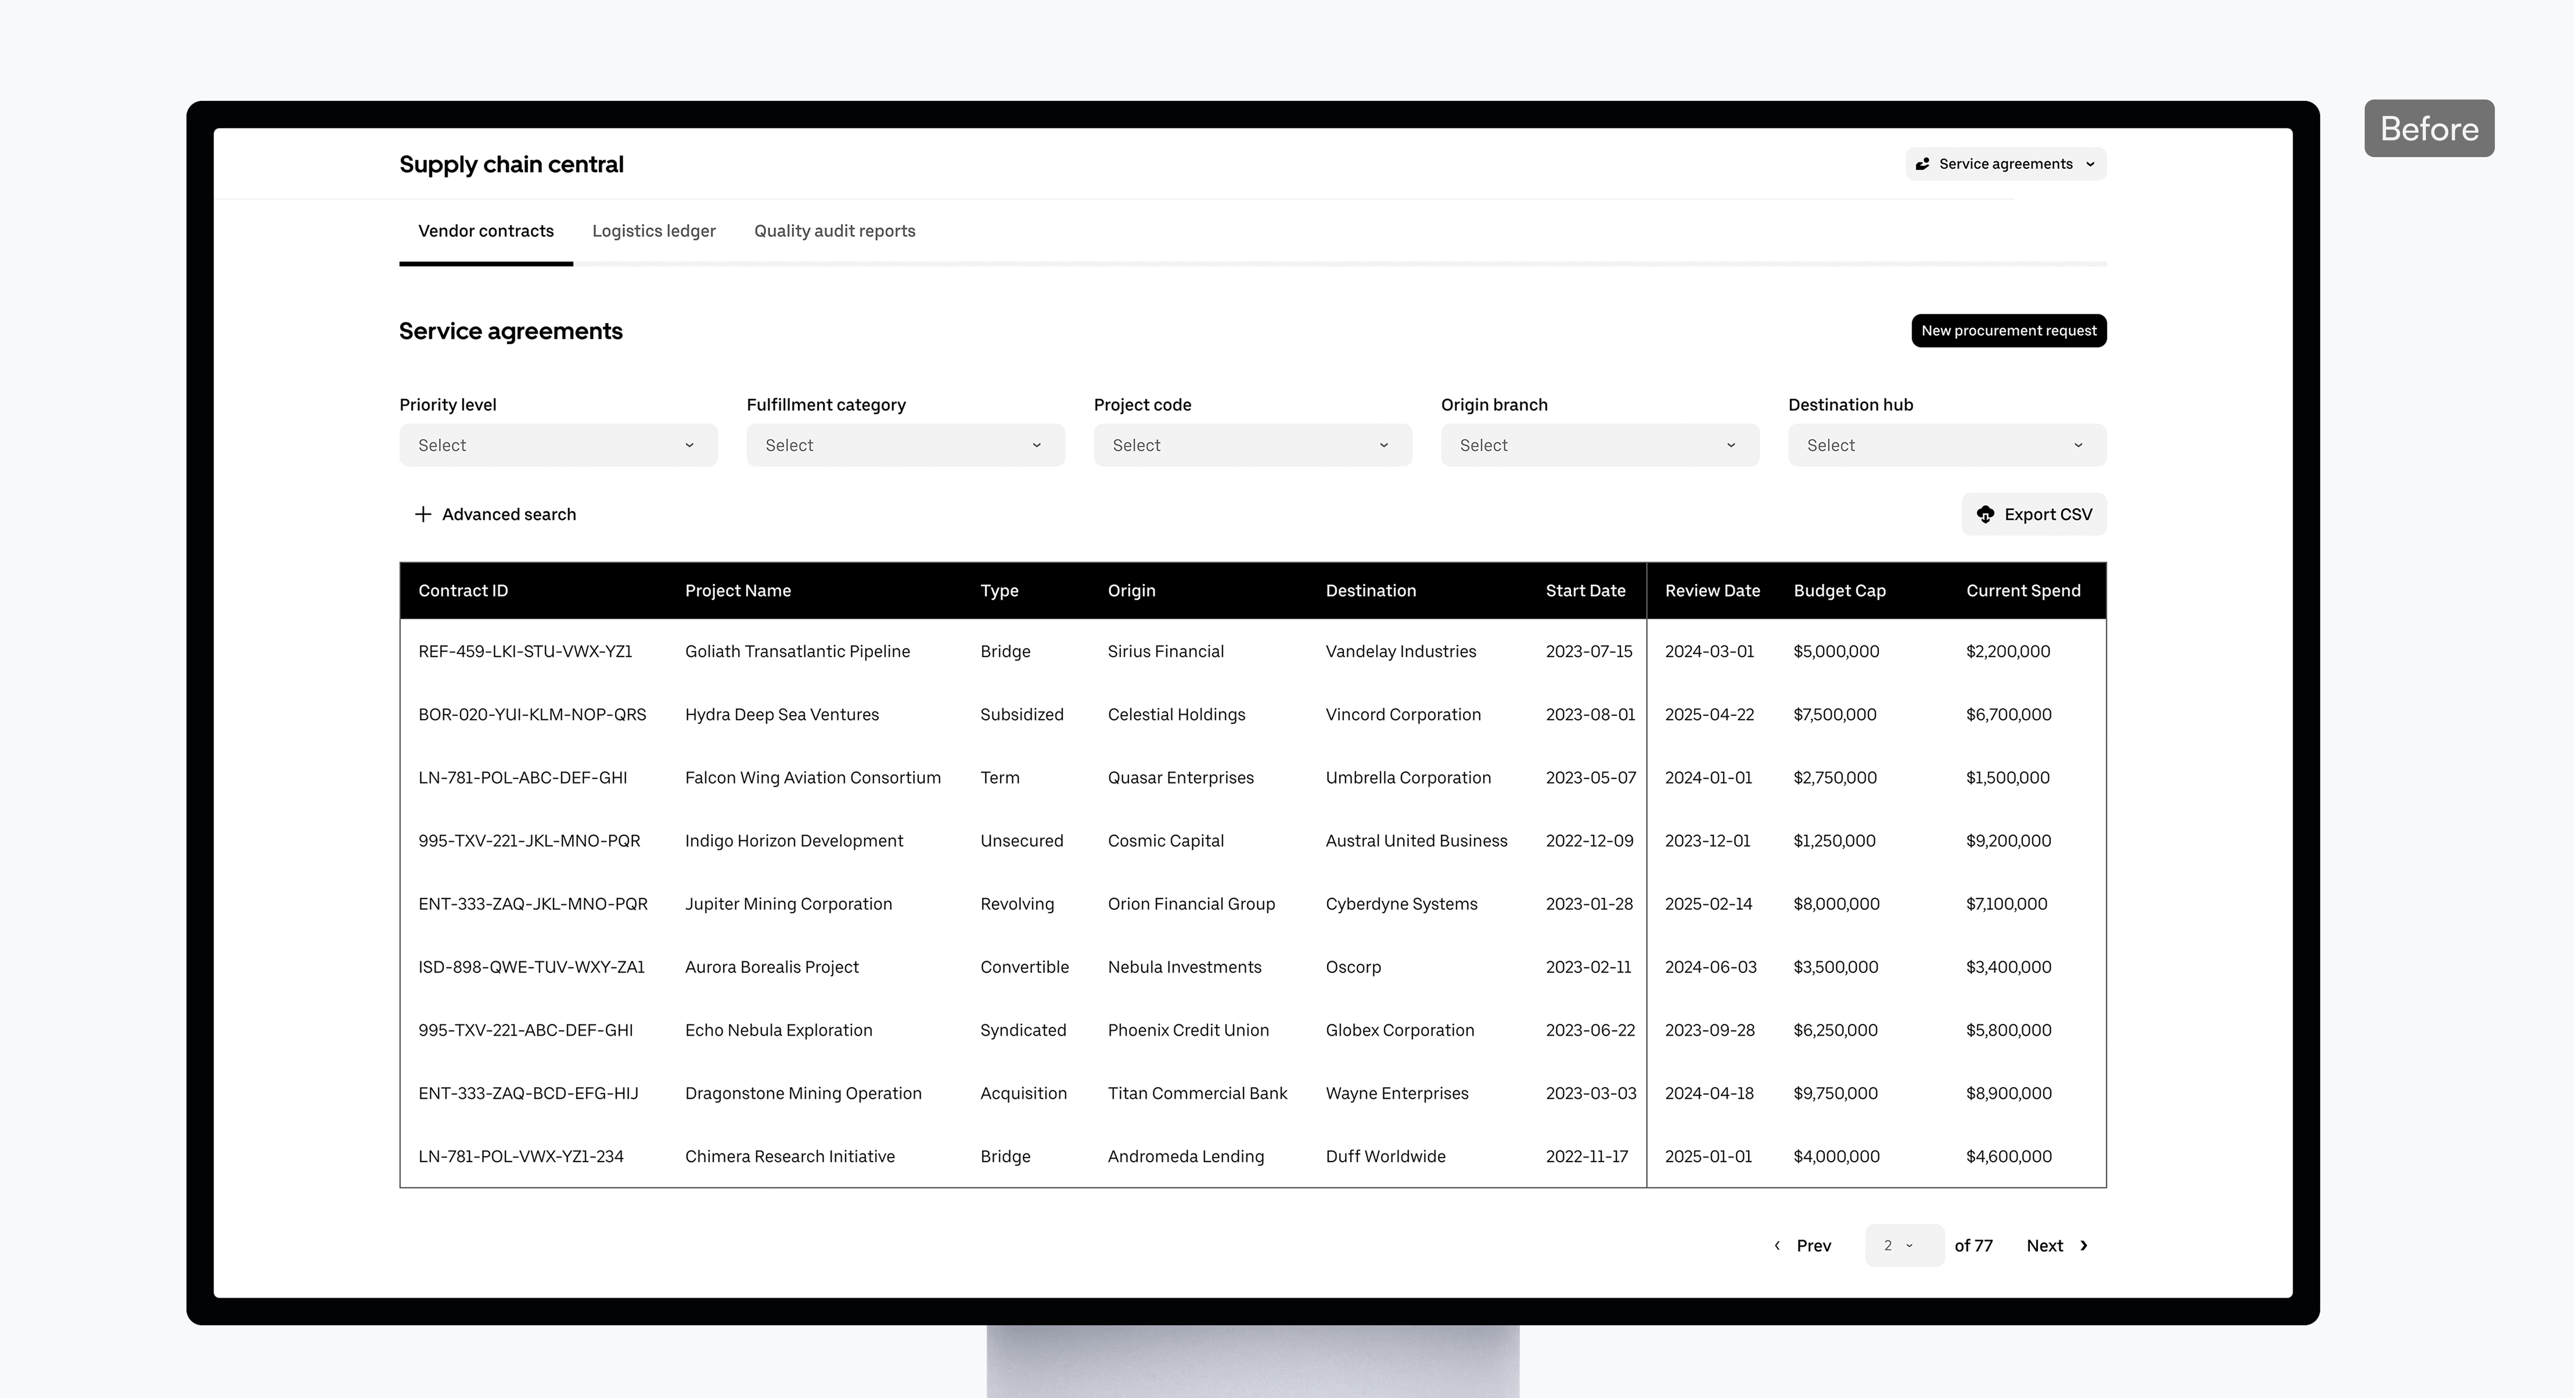Switch to the Quality audit reports tab
This screenshot has height=1398, width=2576.
pos(835,231)
